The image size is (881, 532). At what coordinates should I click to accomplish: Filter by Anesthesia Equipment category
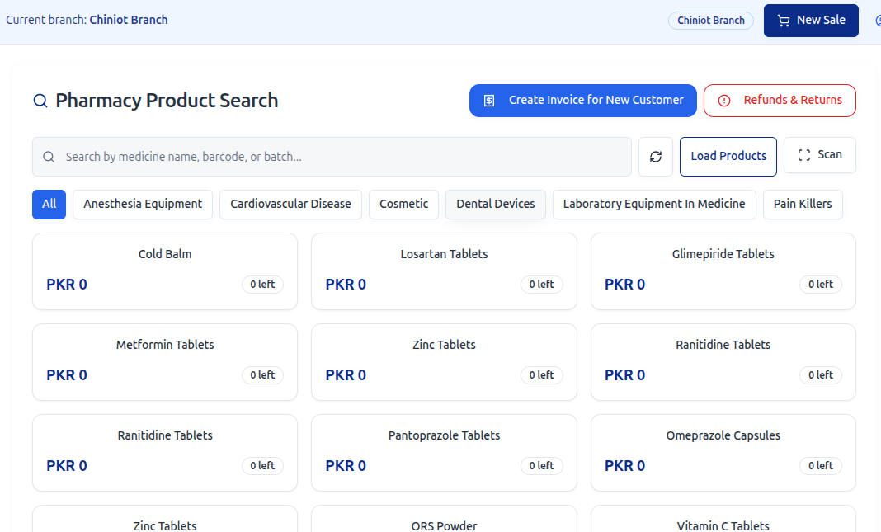(143, 205)
